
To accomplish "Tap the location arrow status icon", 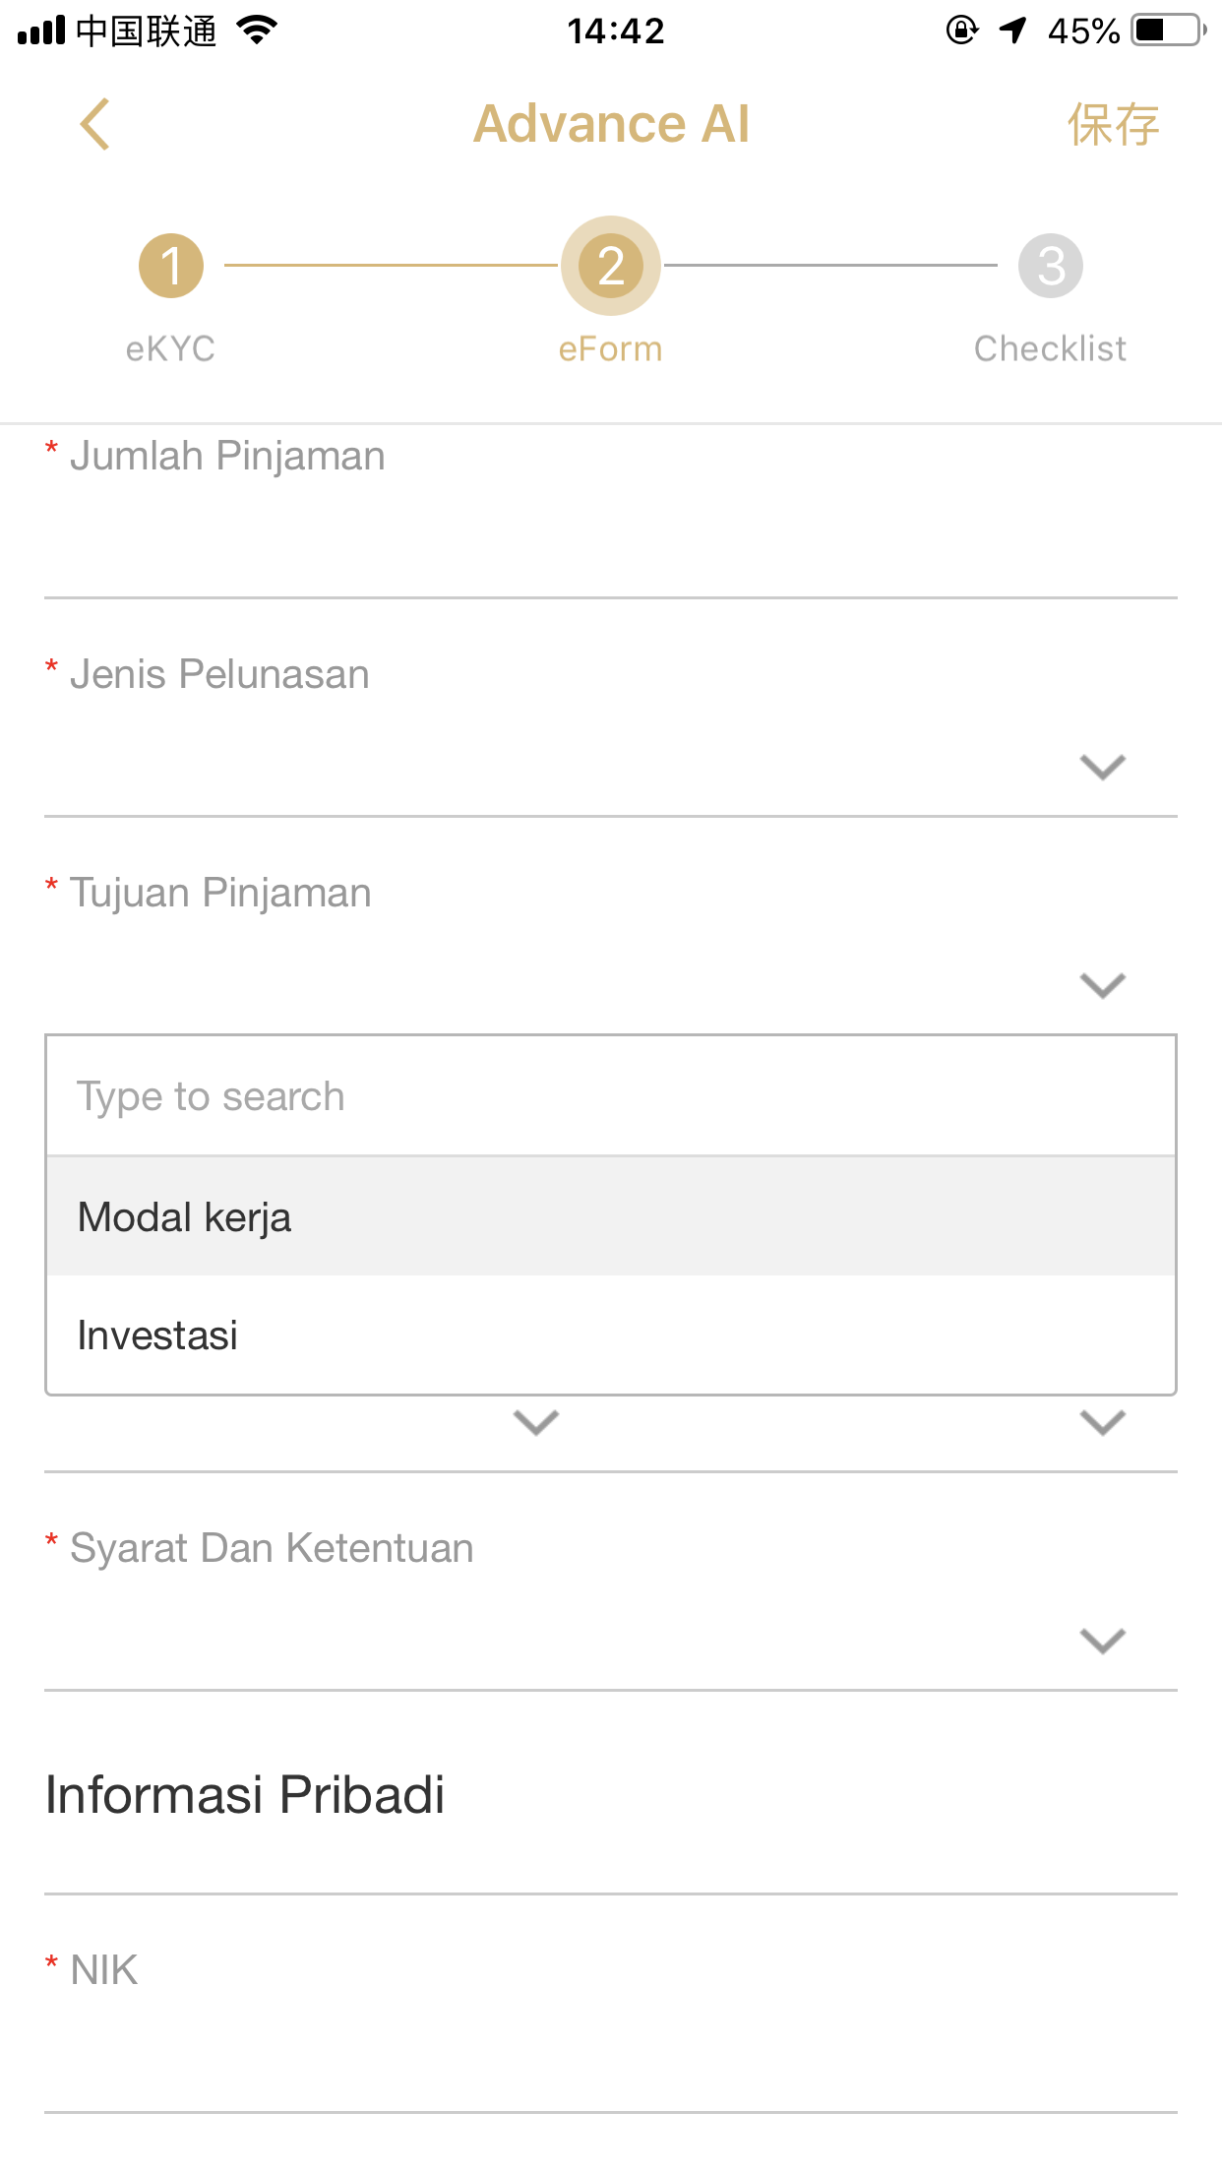I will tap(1012, 31).
